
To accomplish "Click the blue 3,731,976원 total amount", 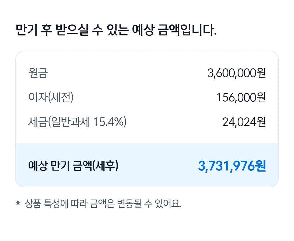I will (232, 166).
